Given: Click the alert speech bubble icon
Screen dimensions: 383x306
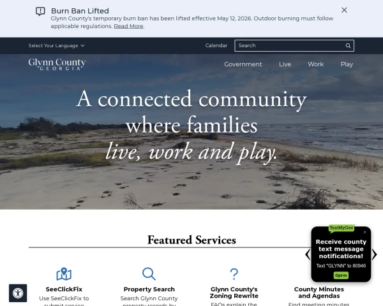Looking at the screenshot, I should click(40, 11).
